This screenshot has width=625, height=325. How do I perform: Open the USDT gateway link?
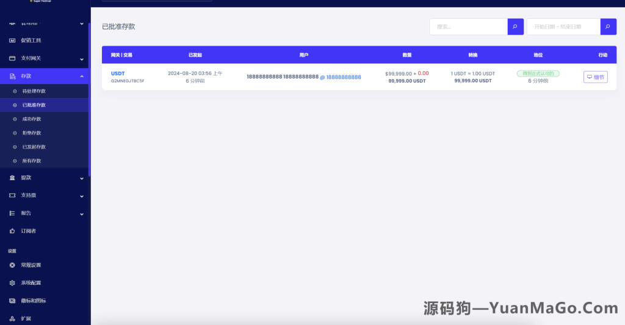pos(118,74)
